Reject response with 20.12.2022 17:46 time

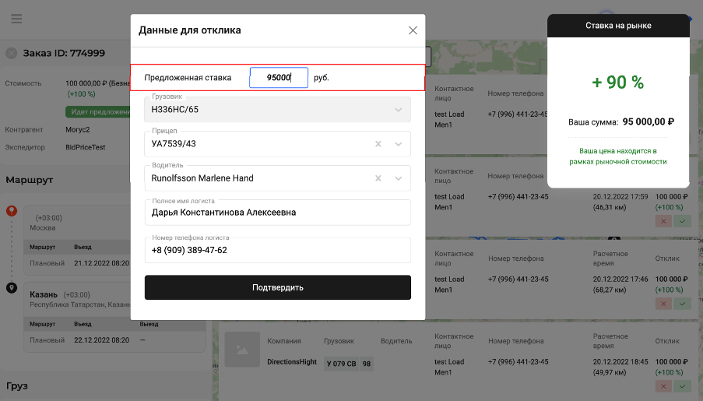point(663,304)
